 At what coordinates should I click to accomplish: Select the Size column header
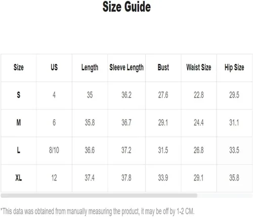point(19,68)
